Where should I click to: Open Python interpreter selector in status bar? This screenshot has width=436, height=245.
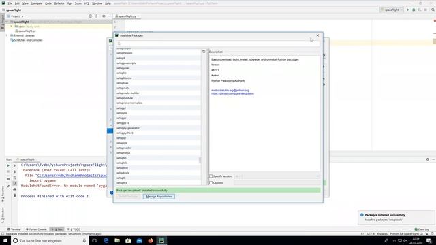point(406,234)
